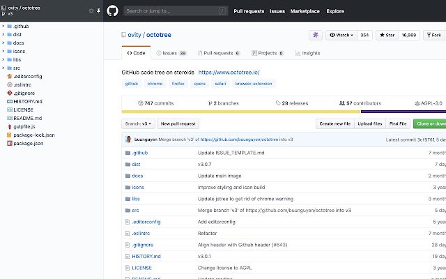
Task: Click the gulpfile.js gulp icon in sidebar
Action: 10,126
